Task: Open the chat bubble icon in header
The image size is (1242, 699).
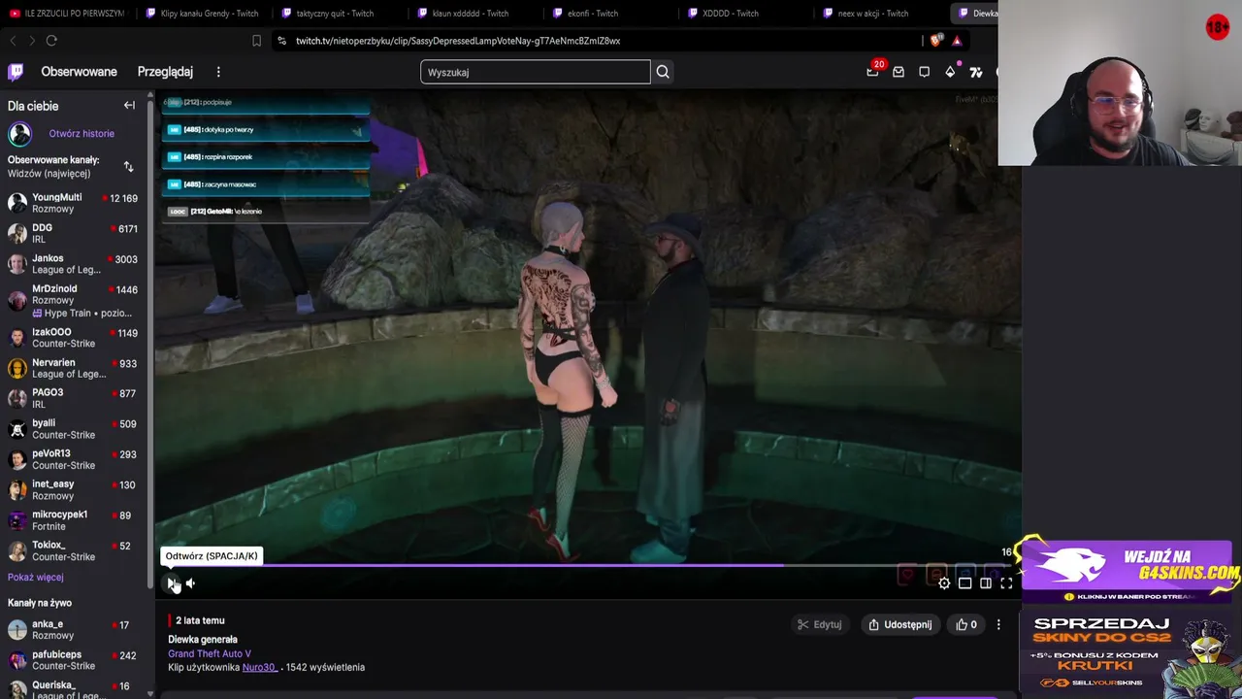Action: [x=924, y=72]
